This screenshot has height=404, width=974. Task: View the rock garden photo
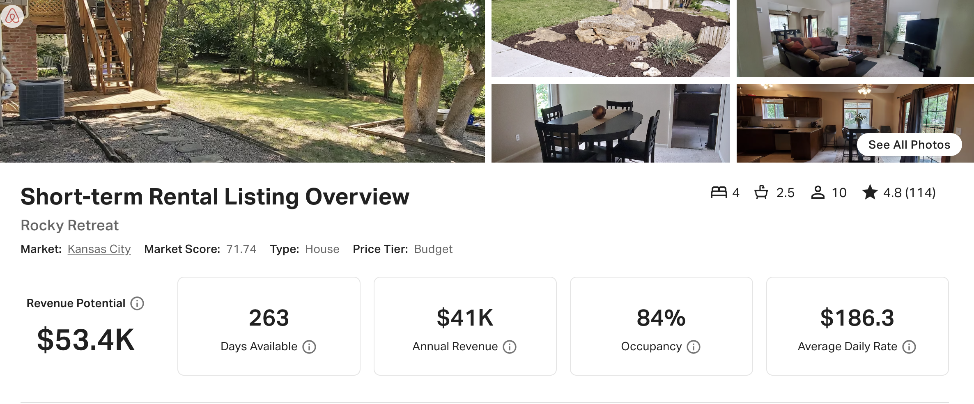pyautogui.click(x=611, y=39)
